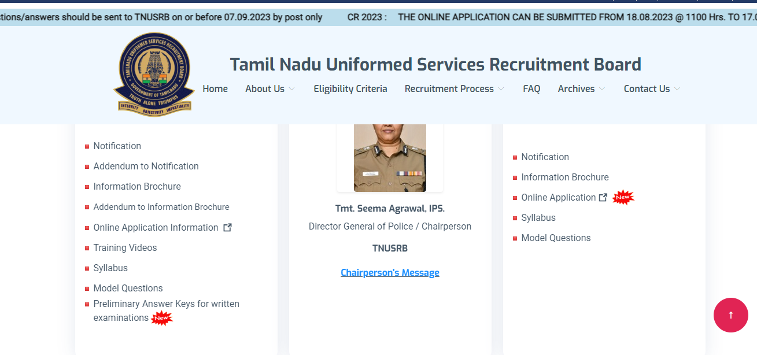Image resolution: width=757 pixels, height=355 pixels.
Task: Click the scrolling CR 2023 announcement ticker
Action: tap(378, 17)
